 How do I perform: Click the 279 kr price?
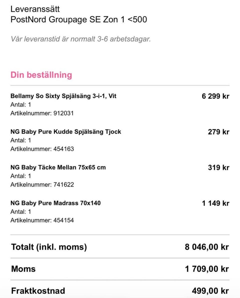click(218, 132)
